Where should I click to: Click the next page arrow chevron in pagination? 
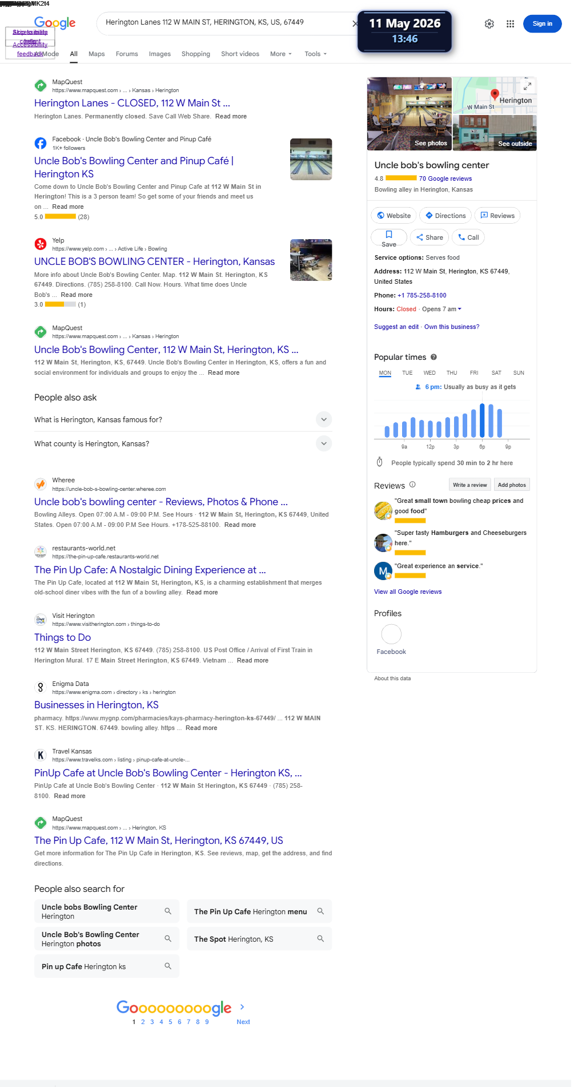242,1006
